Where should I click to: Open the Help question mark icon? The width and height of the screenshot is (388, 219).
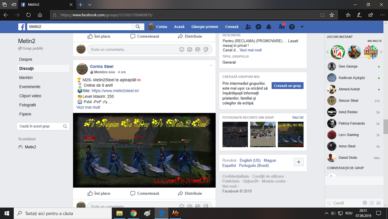[292, 27]
